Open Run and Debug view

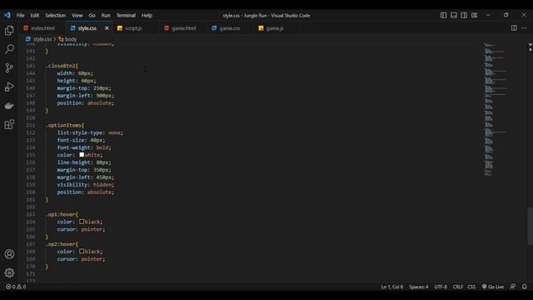[x=9, y=87]
